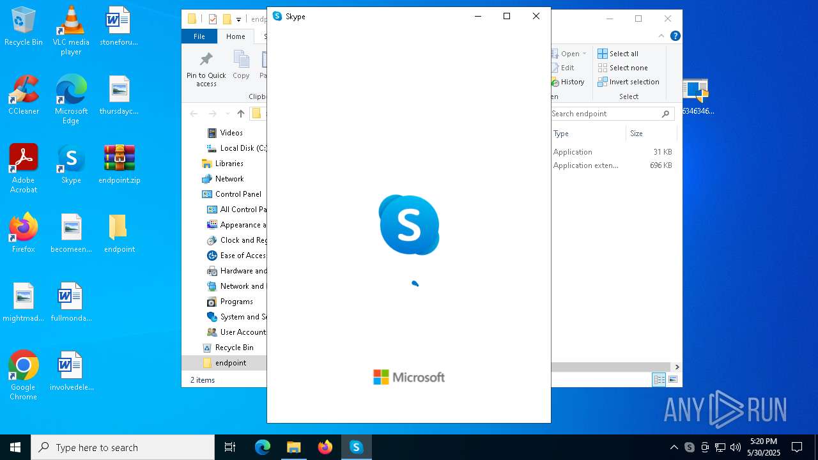Image resolution: width=818 pixels, height=460 pixels.
Task: Open File Explorer from taskbar
Action: click(293, 447)
